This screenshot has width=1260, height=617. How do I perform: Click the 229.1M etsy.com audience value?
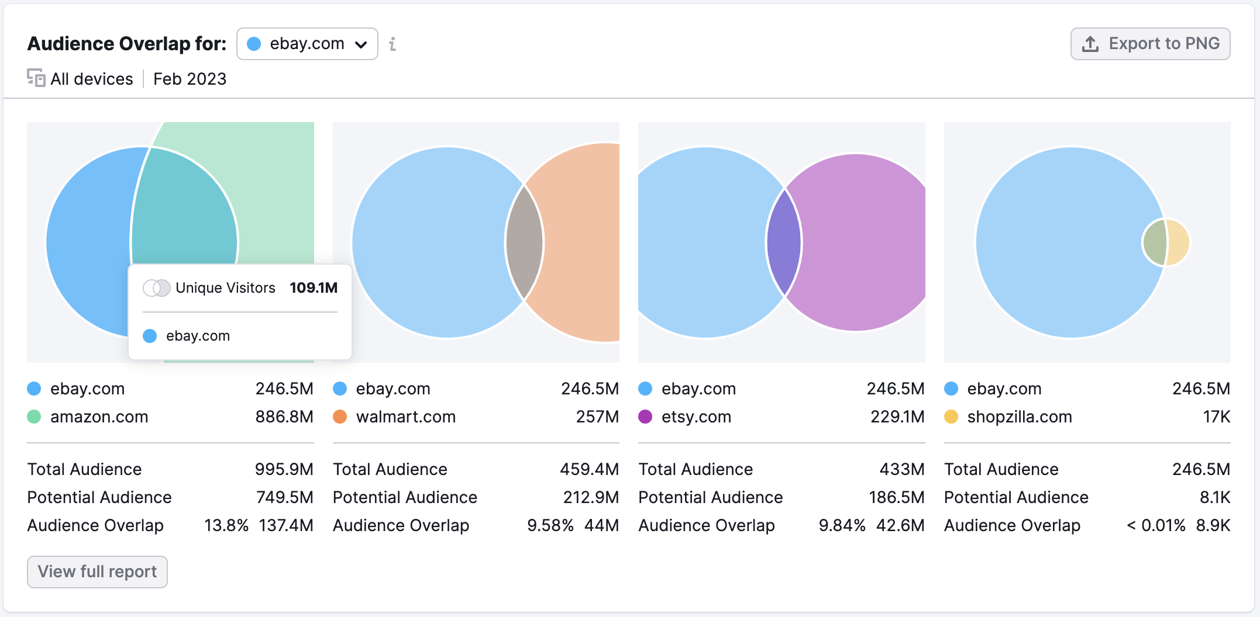[x=897, y=417]
